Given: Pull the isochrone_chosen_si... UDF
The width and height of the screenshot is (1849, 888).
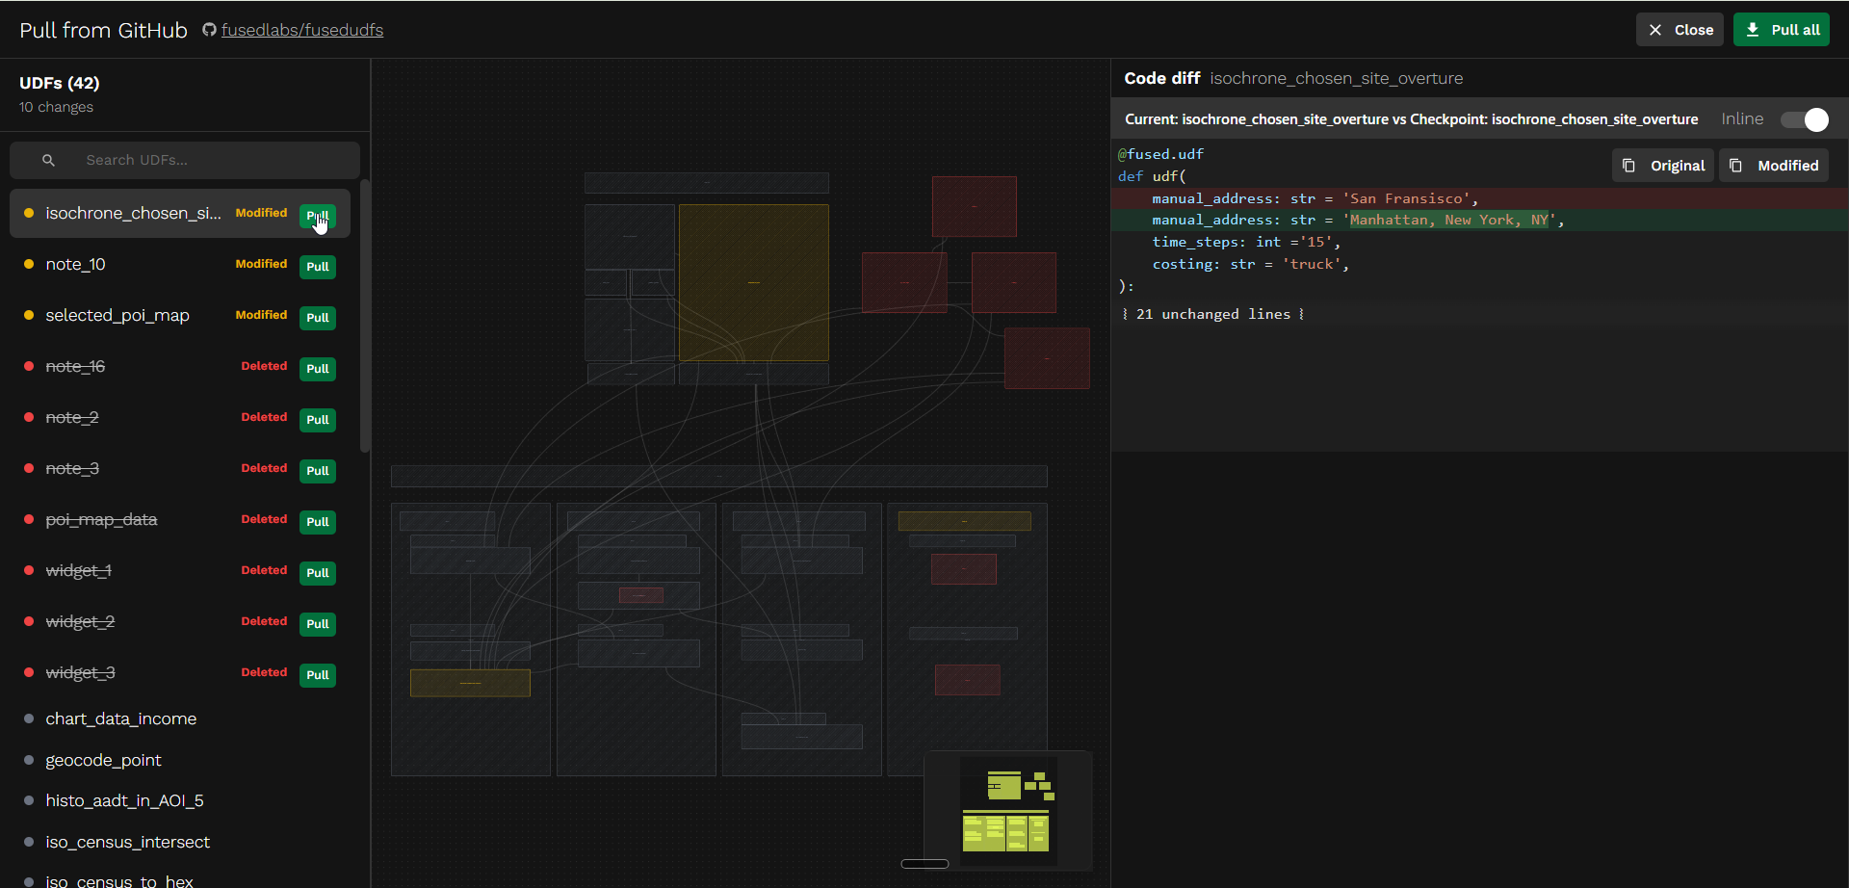Looking at the screenshot, I should (318, 216).
